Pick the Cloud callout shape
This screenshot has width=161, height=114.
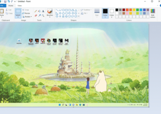click(76, 16)
